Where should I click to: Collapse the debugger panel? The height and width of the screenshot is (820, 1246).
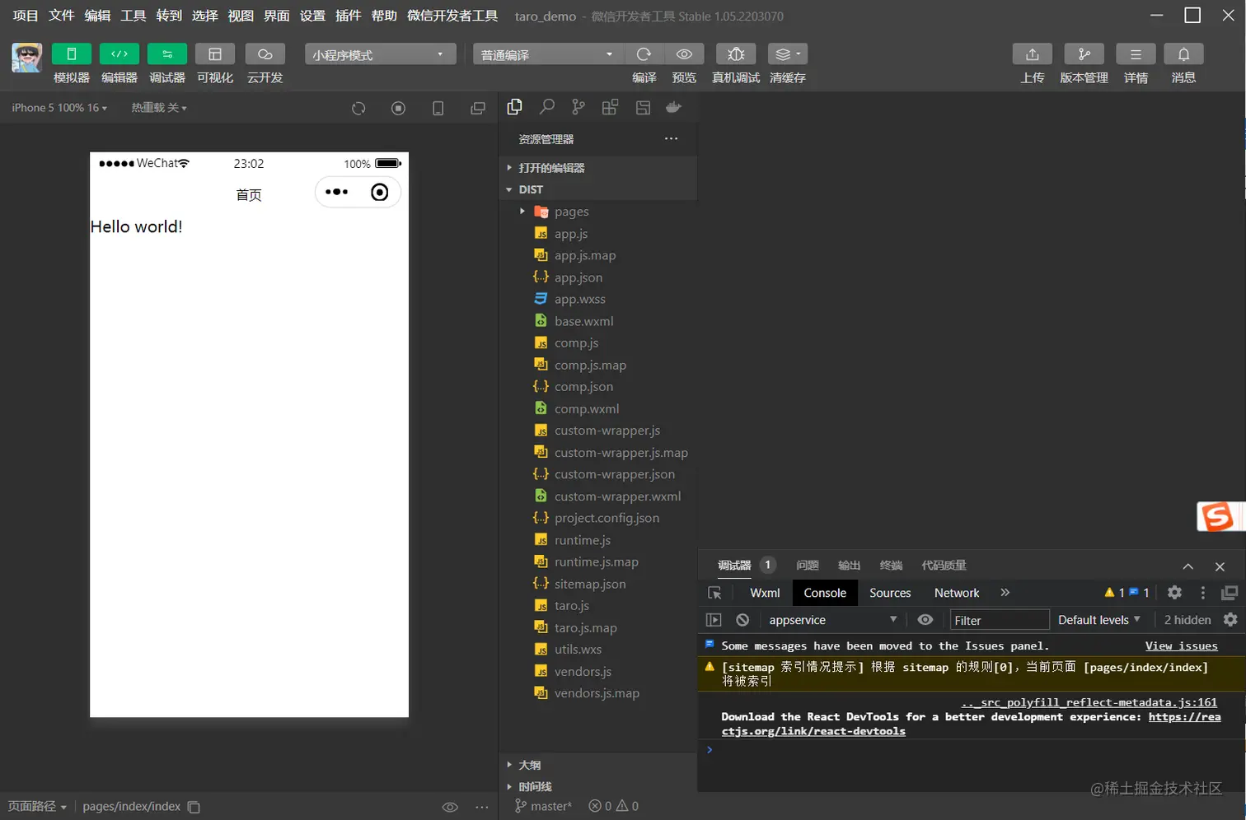pyautogui.click(x=1188, y=566)
